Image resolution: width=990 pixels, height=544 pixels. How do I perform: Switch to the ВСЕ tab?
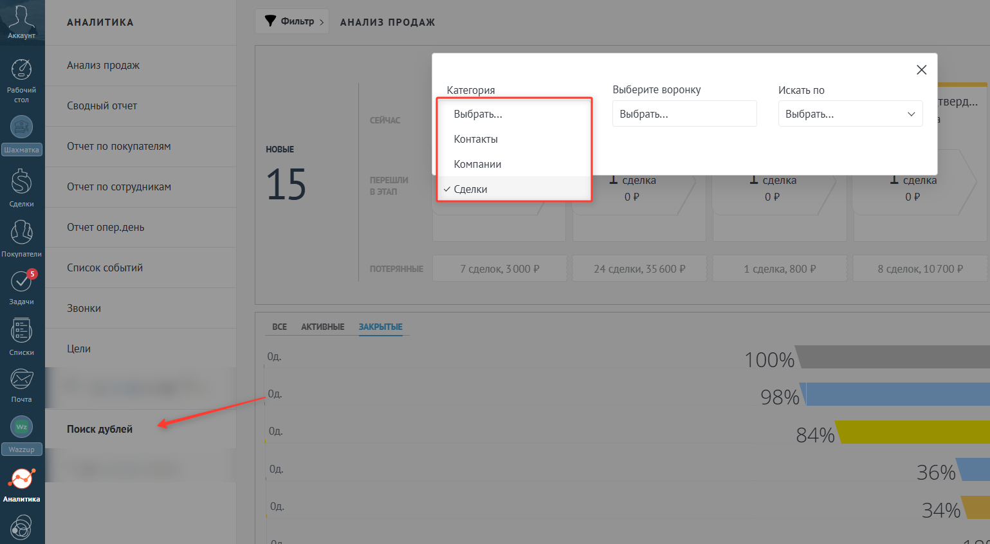point(280,327)
